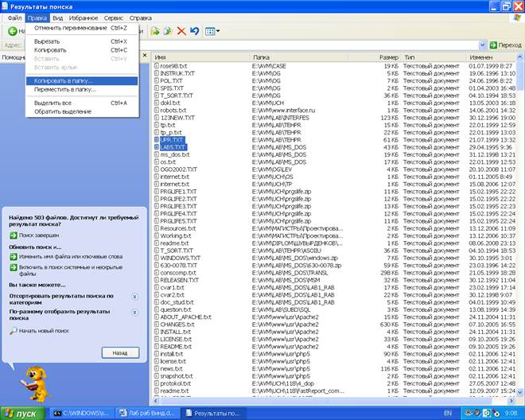Choose Копировать в папку... menu entry
The image size is (525, 420).
(82, 81)
